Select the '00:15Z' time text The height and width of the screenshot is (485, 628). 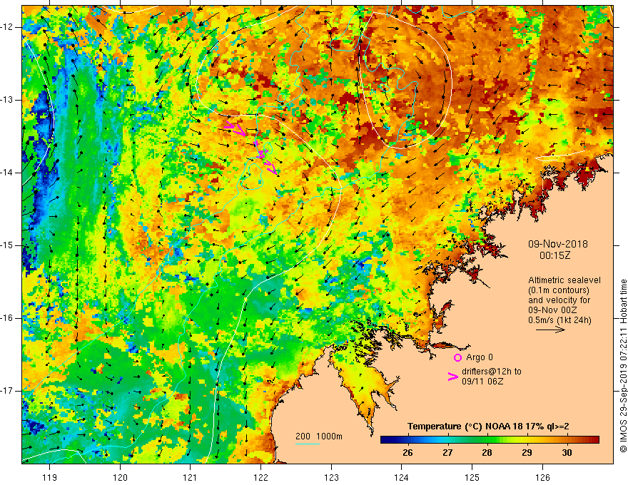(x=554, y=255)
